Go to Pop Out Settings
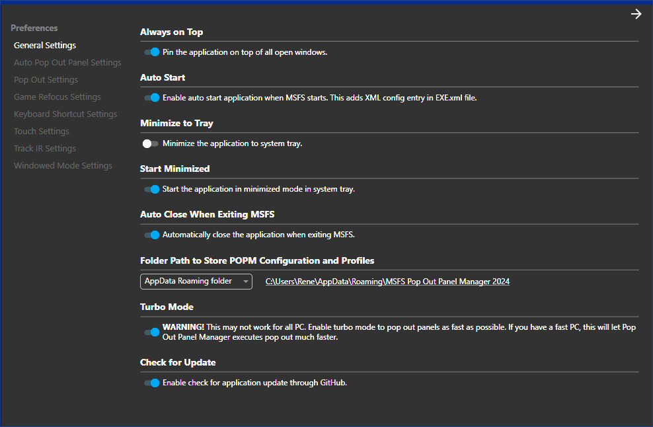The width and height of the screenshot is (653, 427). (x=46, y=80)
